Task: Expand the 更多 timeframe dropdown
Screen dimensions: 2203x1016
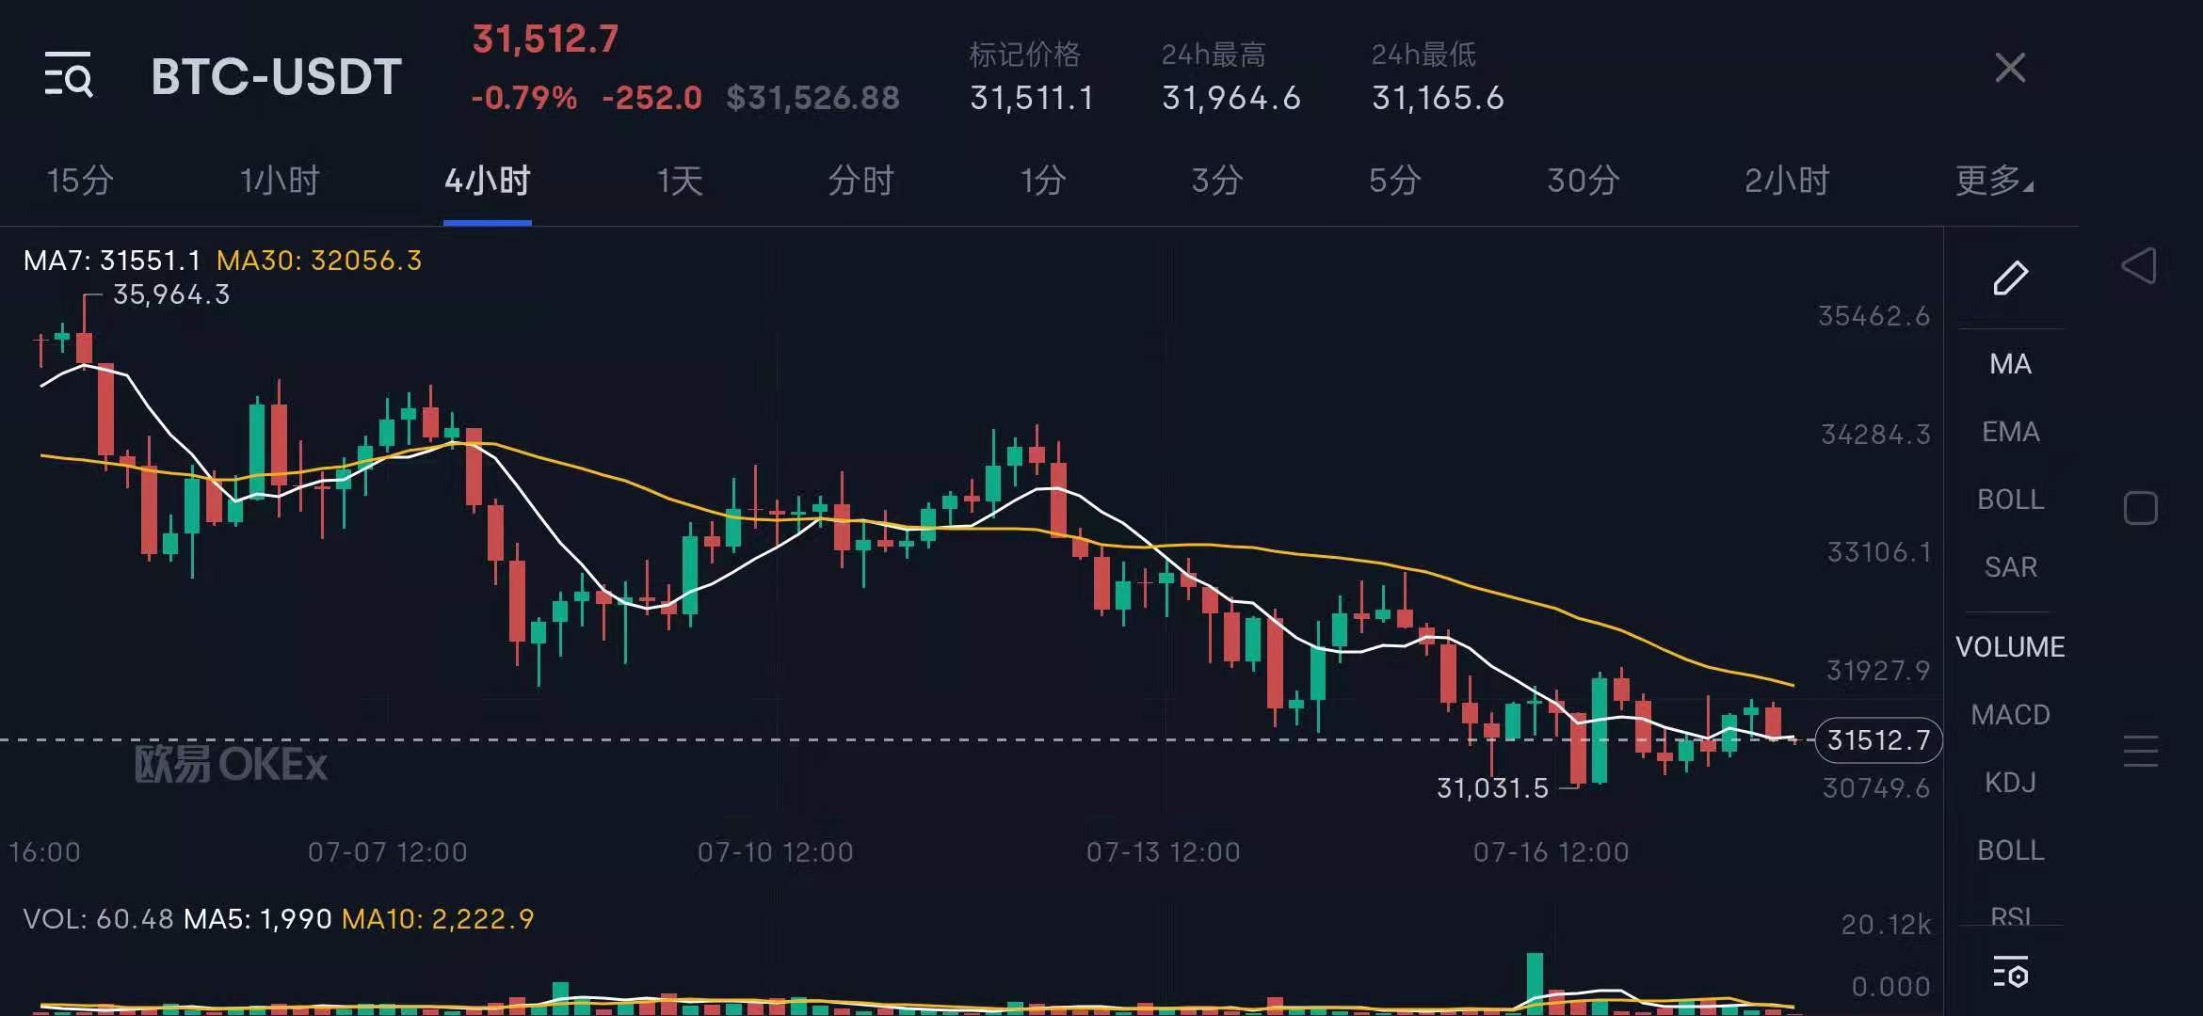Action: click(1993, 180)
